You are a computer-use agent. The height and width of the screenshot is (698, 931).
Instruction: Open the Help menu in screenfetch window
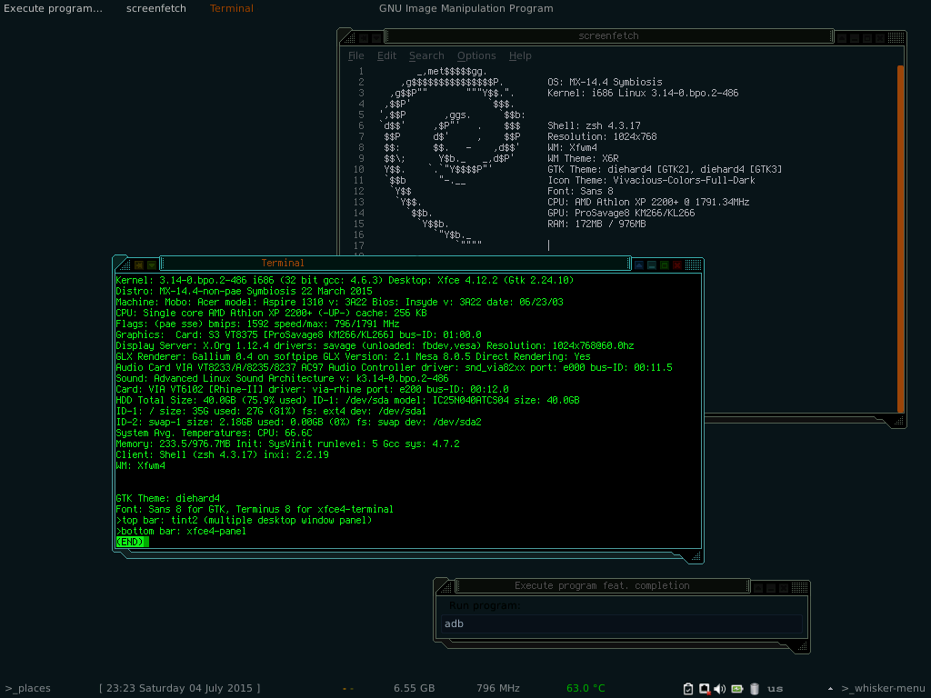520,55
